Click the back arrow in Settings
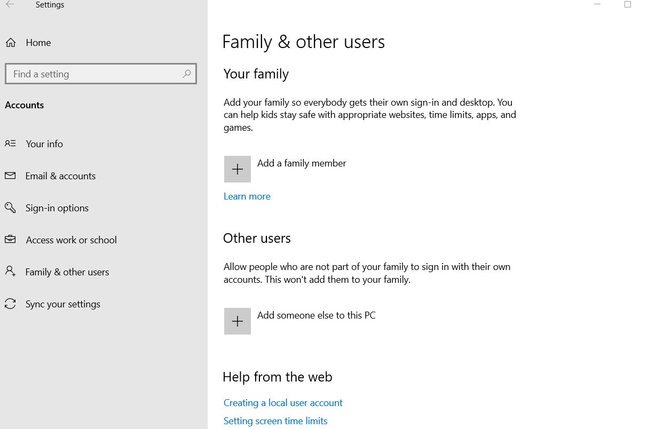This screenshot has width=648, height=429. point(10,4)
